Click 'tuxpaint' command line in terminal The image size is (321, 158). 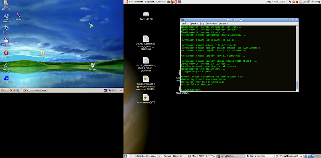pos(196,72)
